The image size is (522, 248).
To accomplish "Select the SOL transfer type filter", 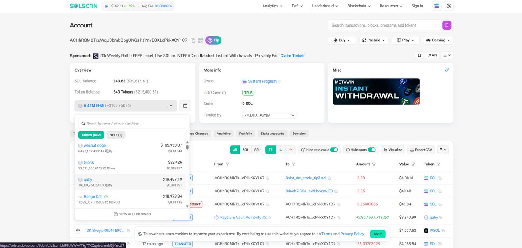I will pos(246,150).
